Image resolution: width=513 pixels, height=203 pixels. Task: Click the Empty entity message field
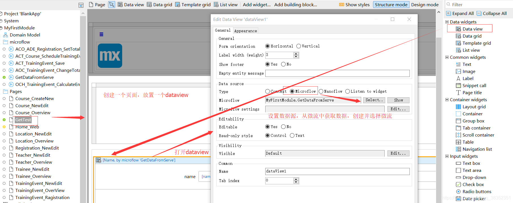coord(337,73)
